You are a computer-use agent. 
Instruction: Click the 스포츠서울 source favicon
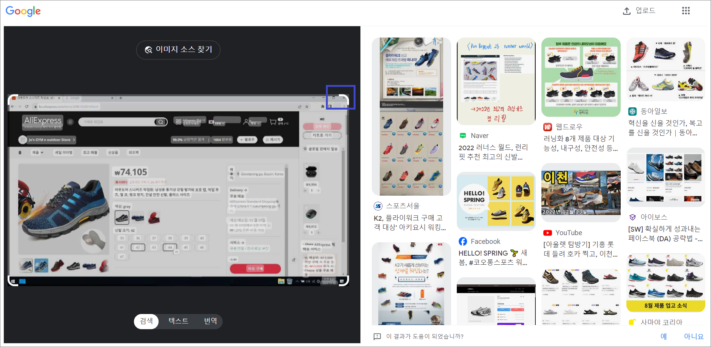point(378,206)
